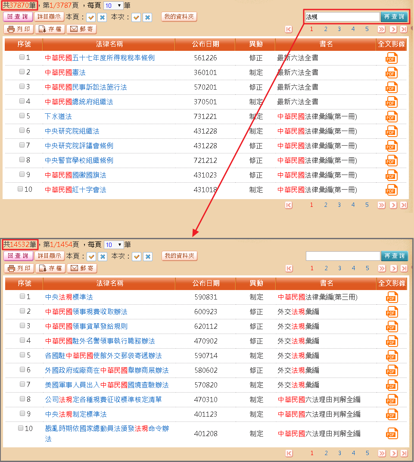Open PDF for 中華民國憲法

(x=391, y=73)
